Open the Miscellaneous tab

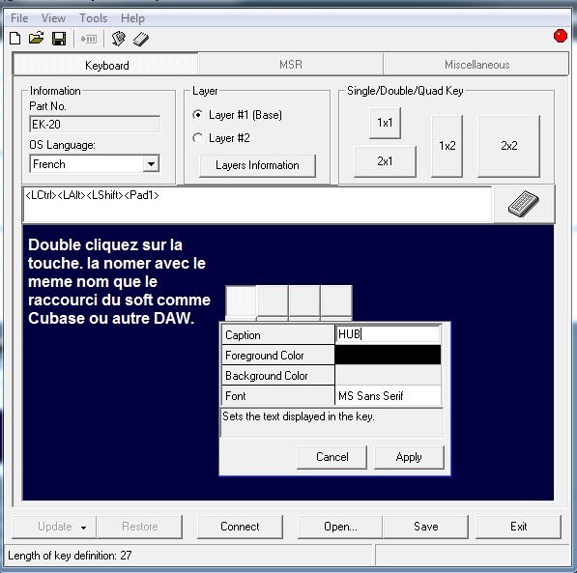click(476, 65)
